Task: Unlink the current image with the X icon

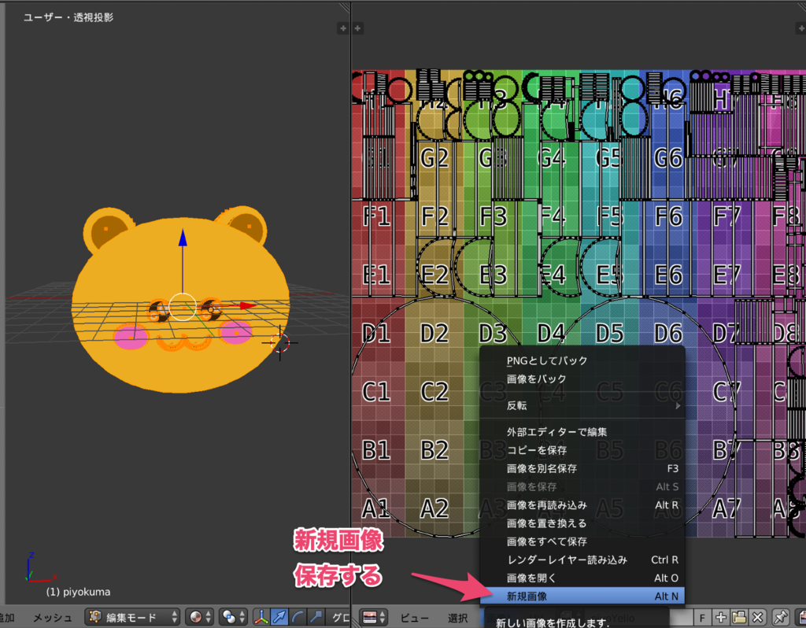Action: tap(757, 618)
